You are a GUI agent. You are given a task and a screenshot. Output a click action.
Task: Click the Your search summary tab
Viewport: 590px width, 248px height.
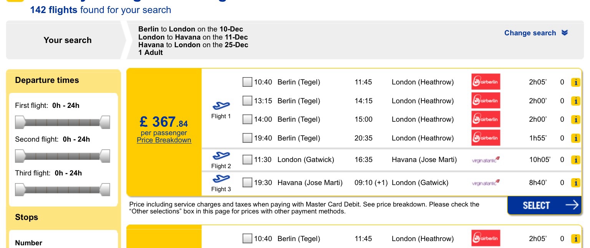click(x=68, y=40)
